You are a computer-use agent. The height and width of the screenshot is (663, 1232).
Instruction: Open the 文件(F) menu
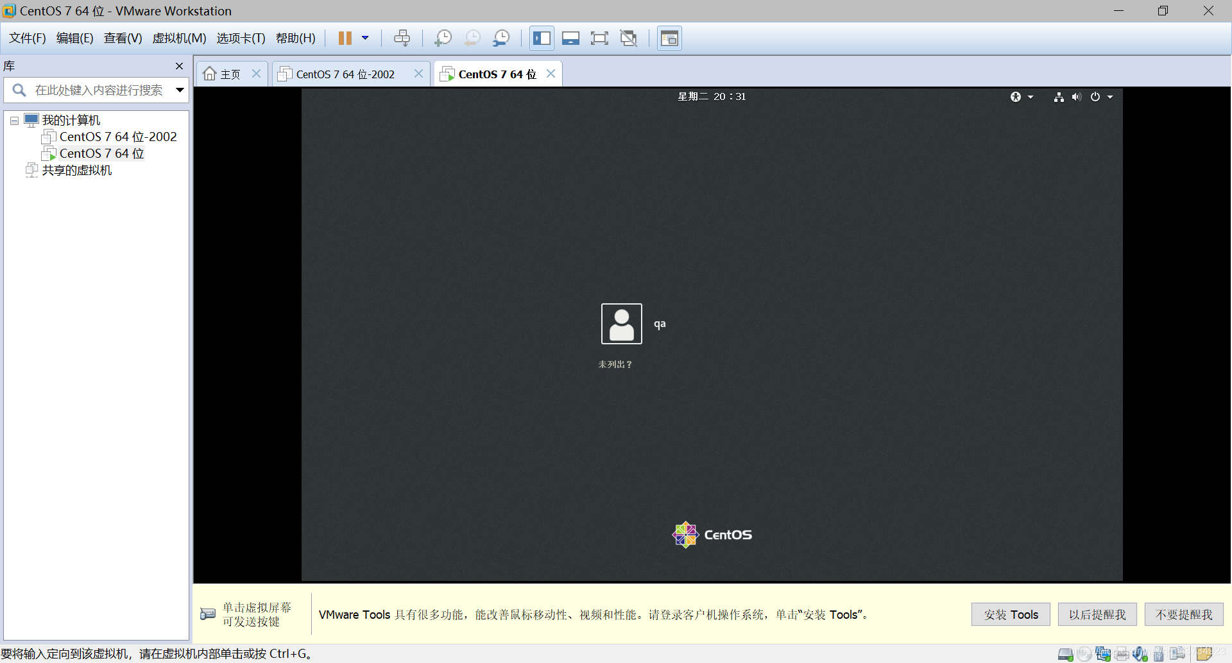(x=28, y=38)
